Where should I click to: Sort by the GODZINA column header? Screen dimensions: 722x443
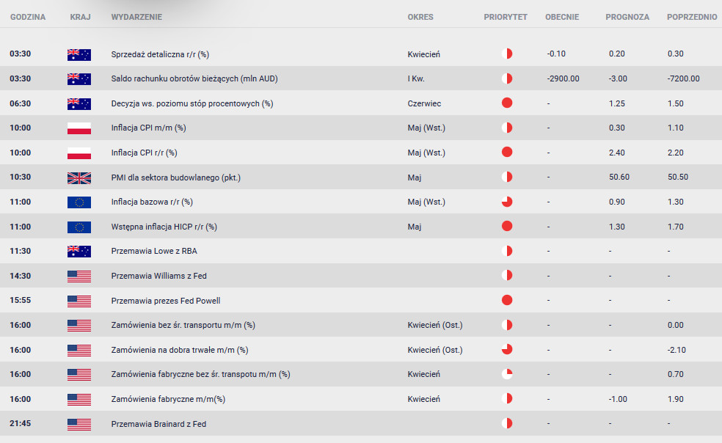(28, 17)
